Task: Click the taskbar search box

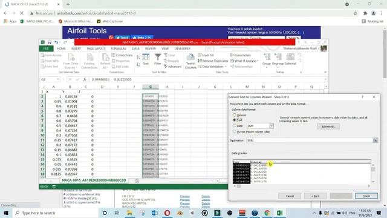Action: [55, 213]
